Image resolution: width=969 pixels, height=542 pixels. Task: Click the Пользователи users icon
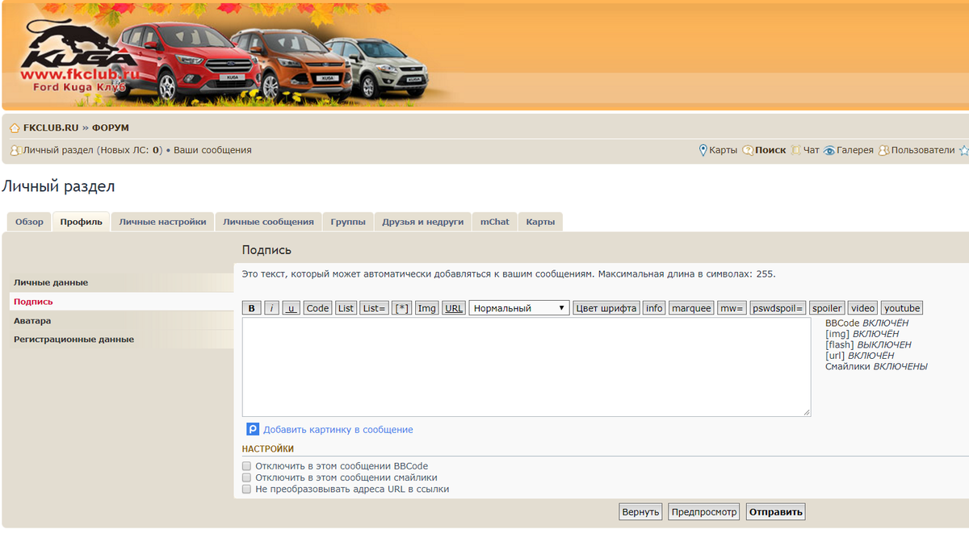coord(883,150)
